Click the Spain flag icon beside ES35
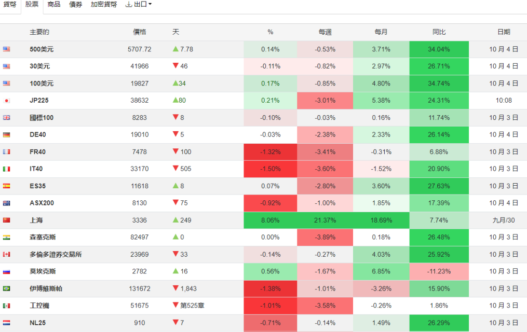Viewport: 527px width, 332px height. [x=6, y=186]
